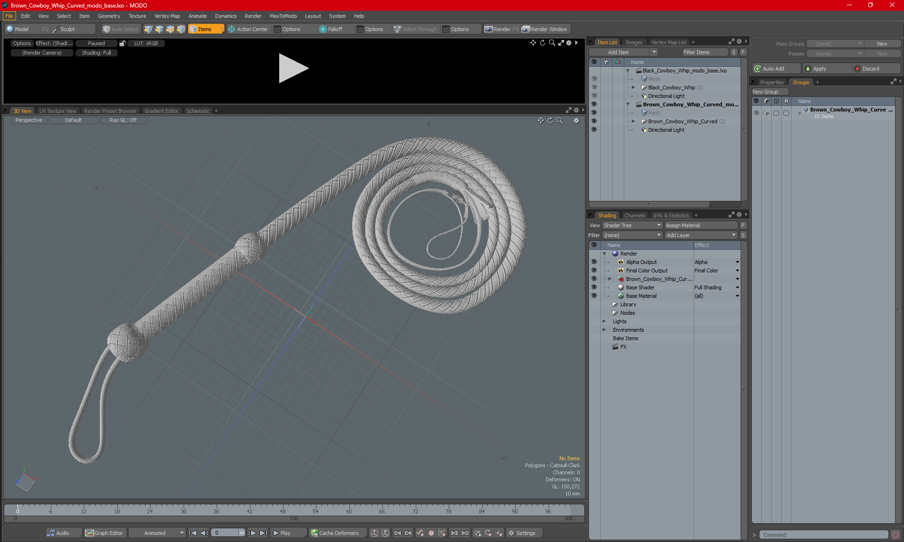Viewport: 904px width, 542px height.
Task: Switch to the Channels tab
Action: [x=634, y=215]
